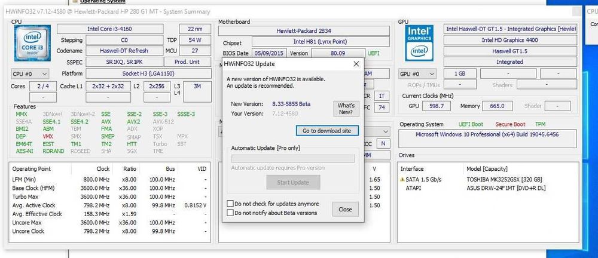Click Your Version 7.12-4580 text
598x258 pixels.
pyautogui.click(x=285, y=113)
